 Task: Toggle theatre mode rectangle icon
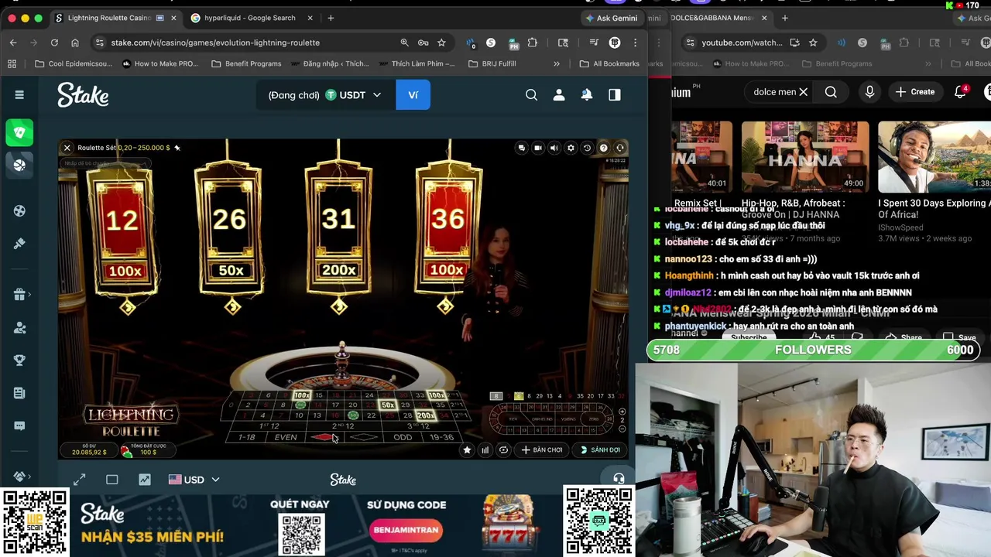111,480
